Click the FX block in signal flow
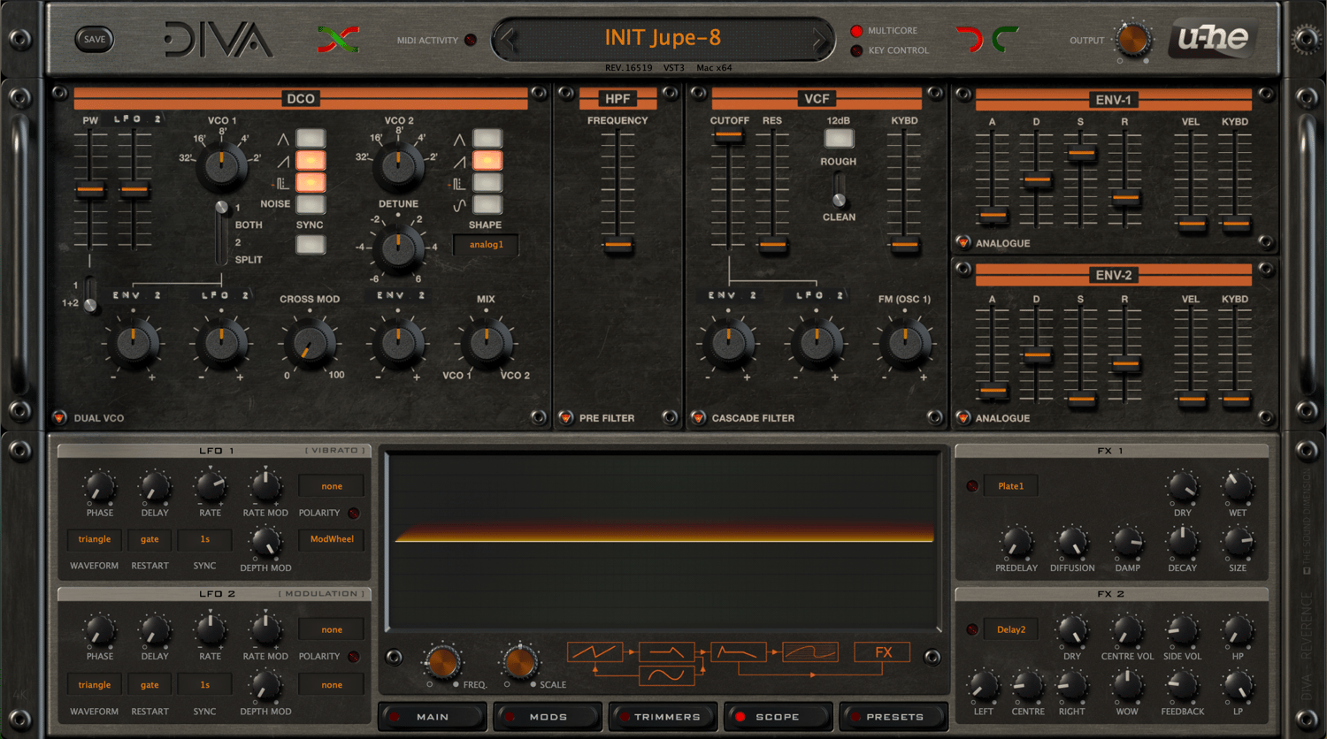 882,652
